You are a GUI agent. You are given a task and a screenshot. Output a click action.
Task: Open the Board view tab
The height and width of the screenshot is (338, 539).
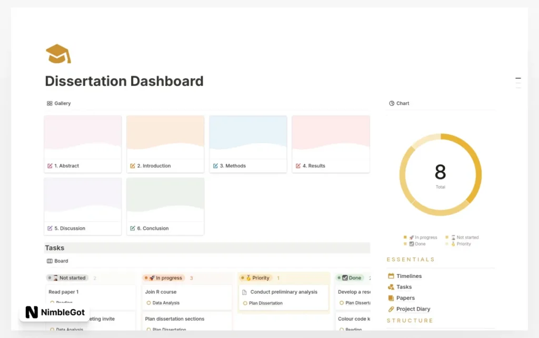57,261
